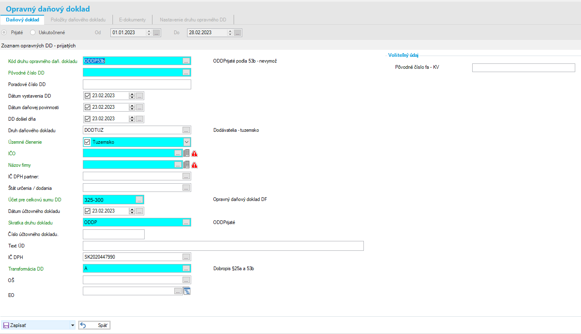This screenshot has height=334, width=581.
Task: Open calendar picker for Do date
Action: tap(237, 33)
